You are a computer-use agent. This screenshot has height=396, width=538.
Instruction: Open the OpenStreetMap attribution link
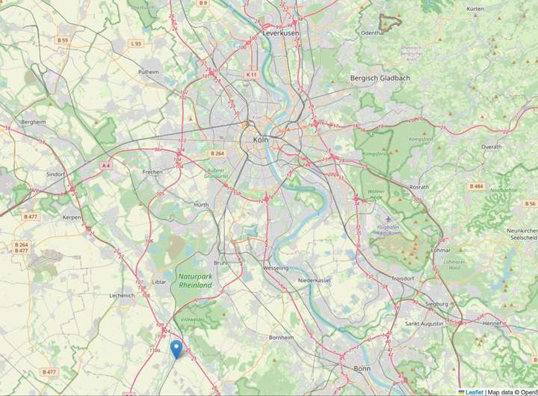pos(529,392)
